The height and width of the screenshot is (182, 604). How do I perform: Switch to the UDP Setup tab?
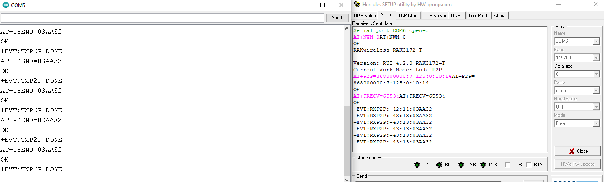coord(365,16)
